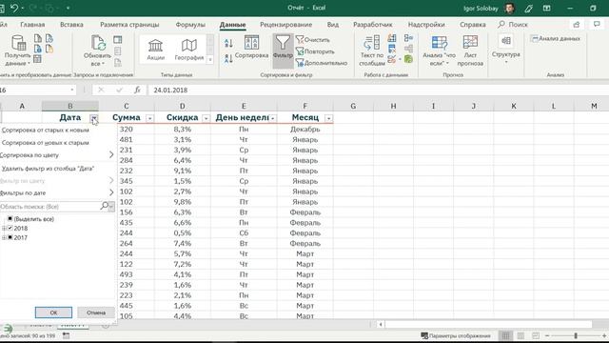
Task: Open the Рецензирование tab
Action: tap(285, 25)
